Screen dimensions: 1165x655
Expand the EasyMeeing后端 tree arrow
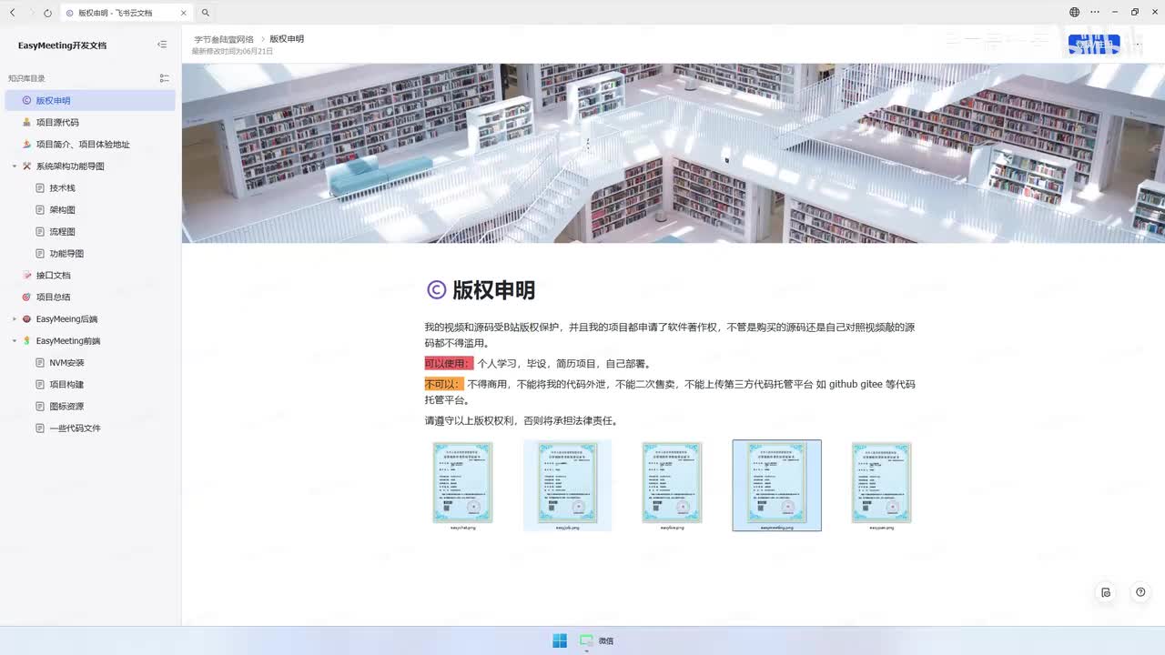pos(15,319)
